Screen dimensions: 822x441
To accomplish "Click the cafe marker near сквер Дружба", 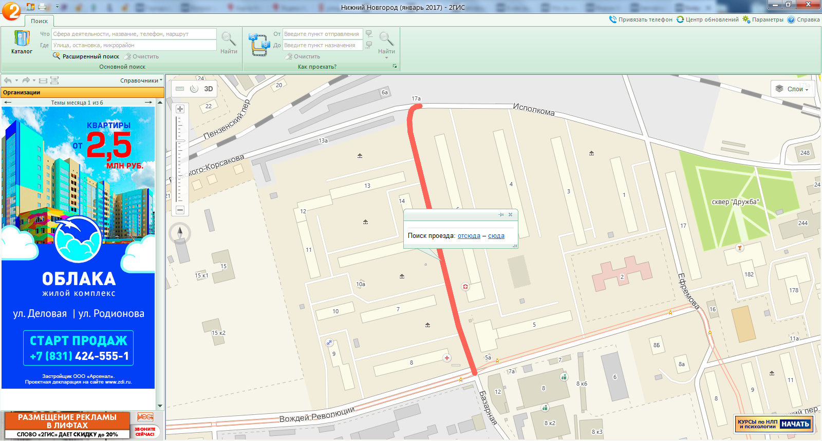I will (x=740, y=248).
